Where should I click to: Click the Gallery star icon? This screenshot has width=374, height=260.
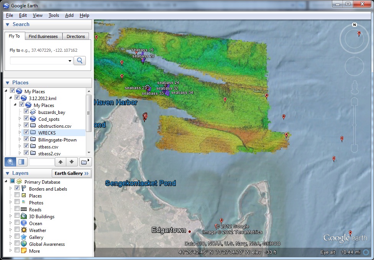click(x=24, y=237)
